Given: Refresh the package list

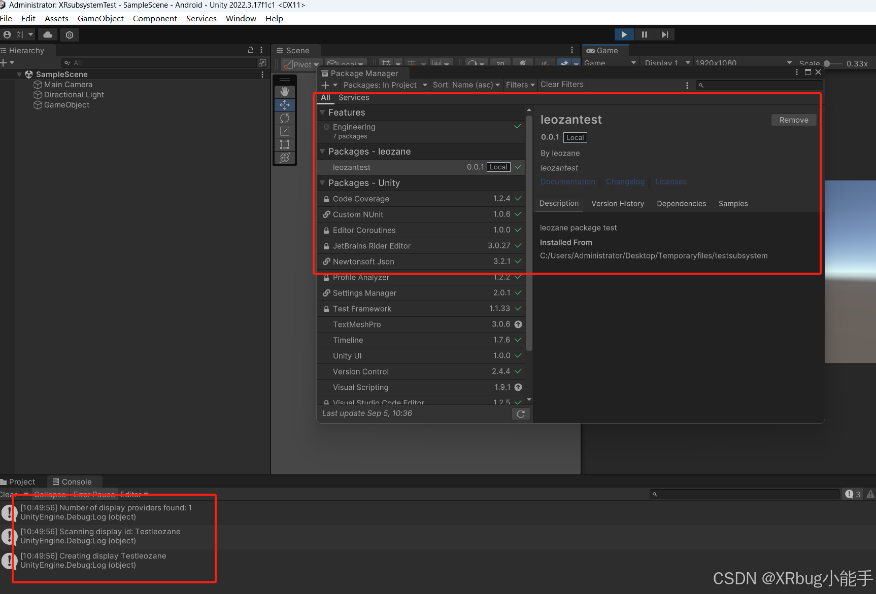Looking at the screenshot, I should coord(521,414).
